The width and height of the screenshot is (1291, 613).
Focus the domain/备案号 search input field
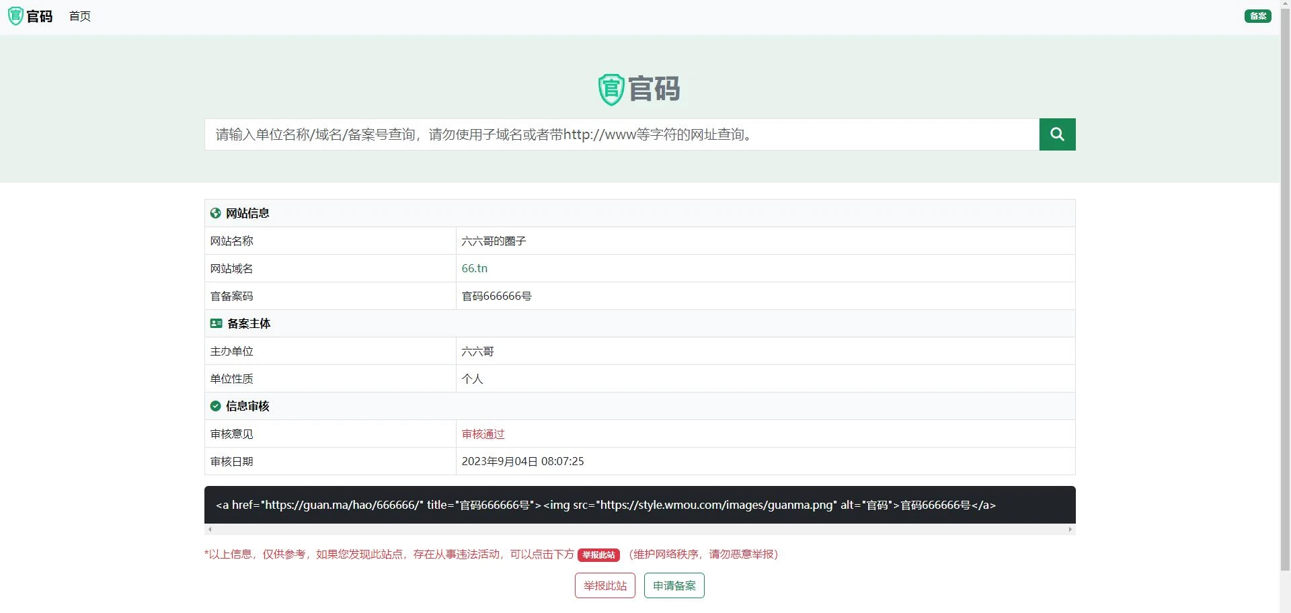coord(621,134)
